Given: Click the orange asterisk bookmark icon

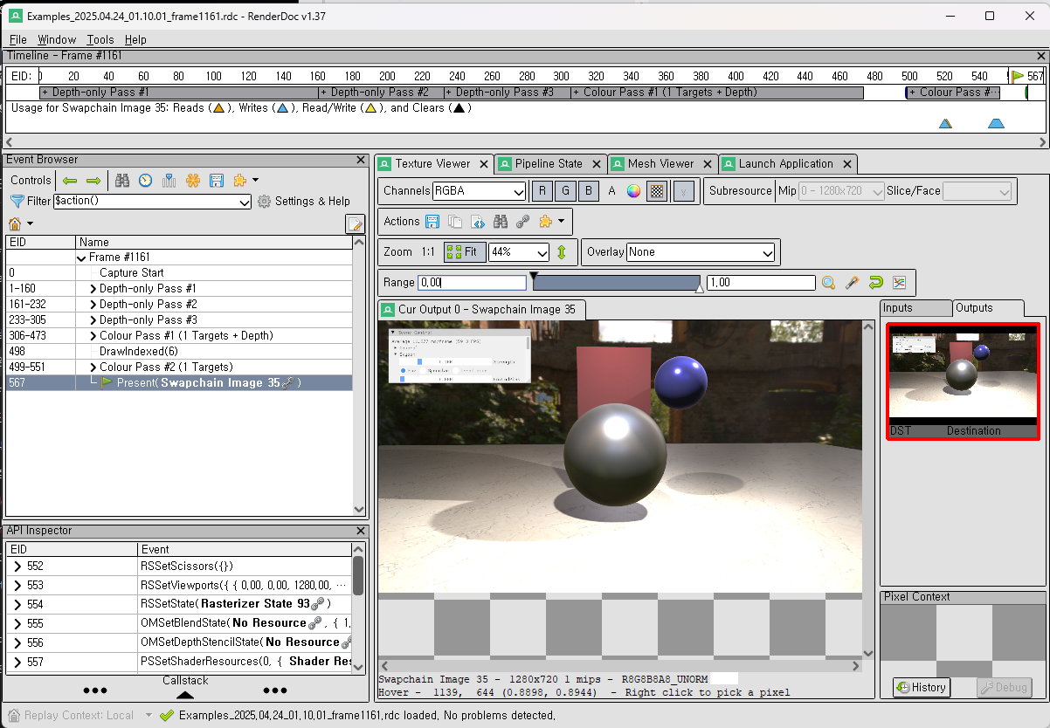Looking at the screenshot, I should (193, 181).
